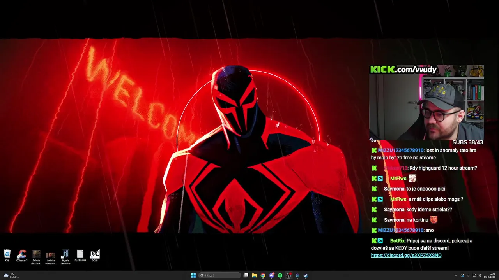Viewport: 499px width, 280px height.
Task: Open the DCSB desktop shortcut
Action: 95,256
